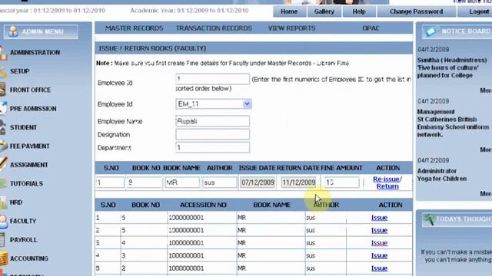Click the Todays Thought header icon
Viewport: 492px width, 276px height.
[429, 219]
